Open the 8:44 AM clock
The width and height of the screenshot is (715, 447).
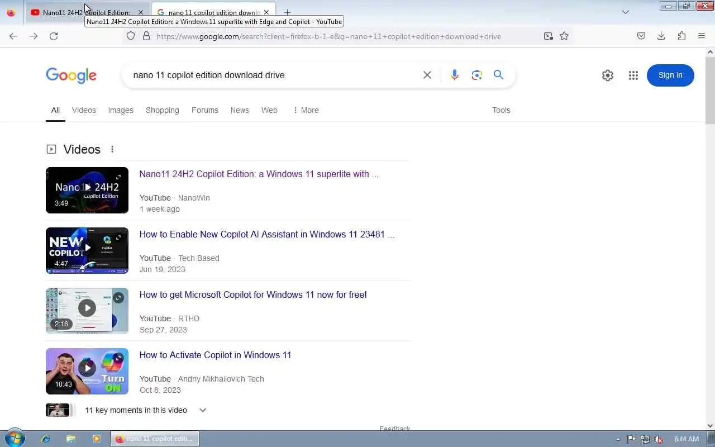(x=687, y=439)
